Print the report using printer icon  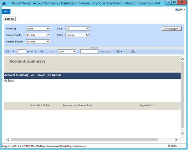[x=133, y=51]
